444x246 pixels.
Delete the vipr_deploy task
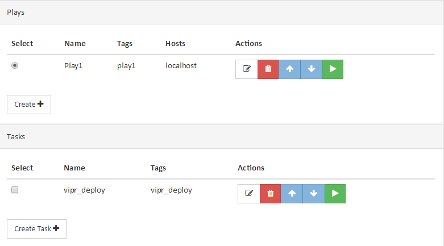pos(271,194)
